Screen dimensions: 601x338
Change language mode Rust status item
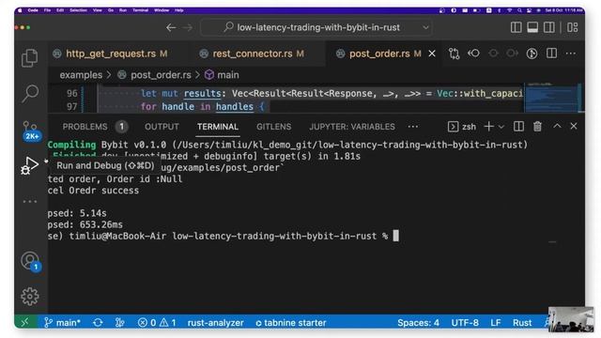pyautogui.click(x=522, y=323)
